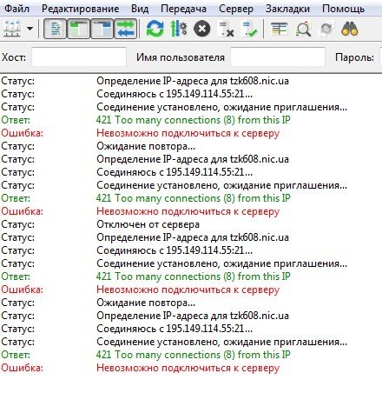Viewport: 382px width, 393px height.
Task: Select the first 'Ошибка:' label in log
Action: [x=22, y=133]
